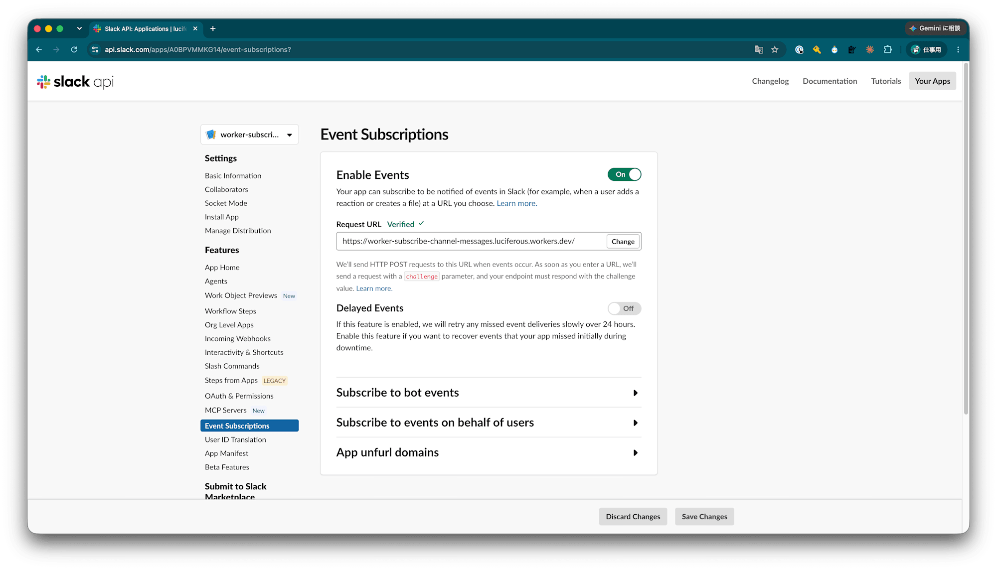Click the browser address bar URL
The image size is (997, 570).
(x=198, y=50)
